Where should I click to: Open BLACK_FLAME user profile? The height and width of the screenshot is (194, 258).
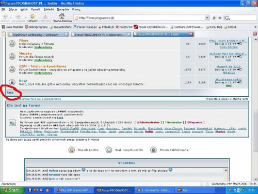[x=70, y=128]
